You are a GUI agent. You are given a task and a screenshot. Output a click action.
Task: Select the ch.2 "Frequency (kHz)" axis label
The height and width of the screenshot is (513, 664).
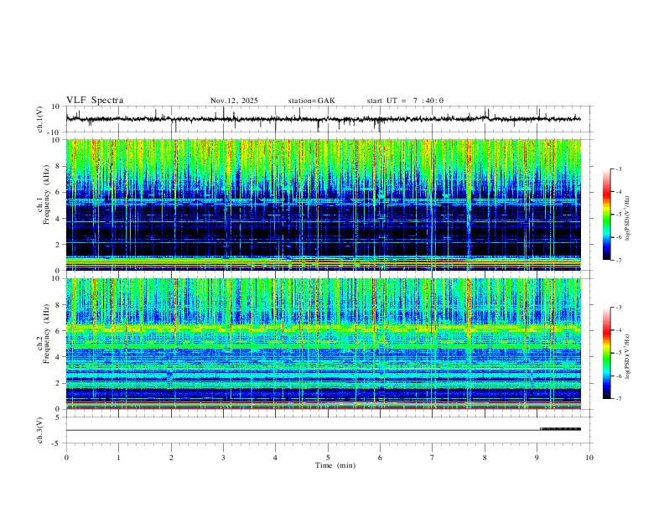45,334
